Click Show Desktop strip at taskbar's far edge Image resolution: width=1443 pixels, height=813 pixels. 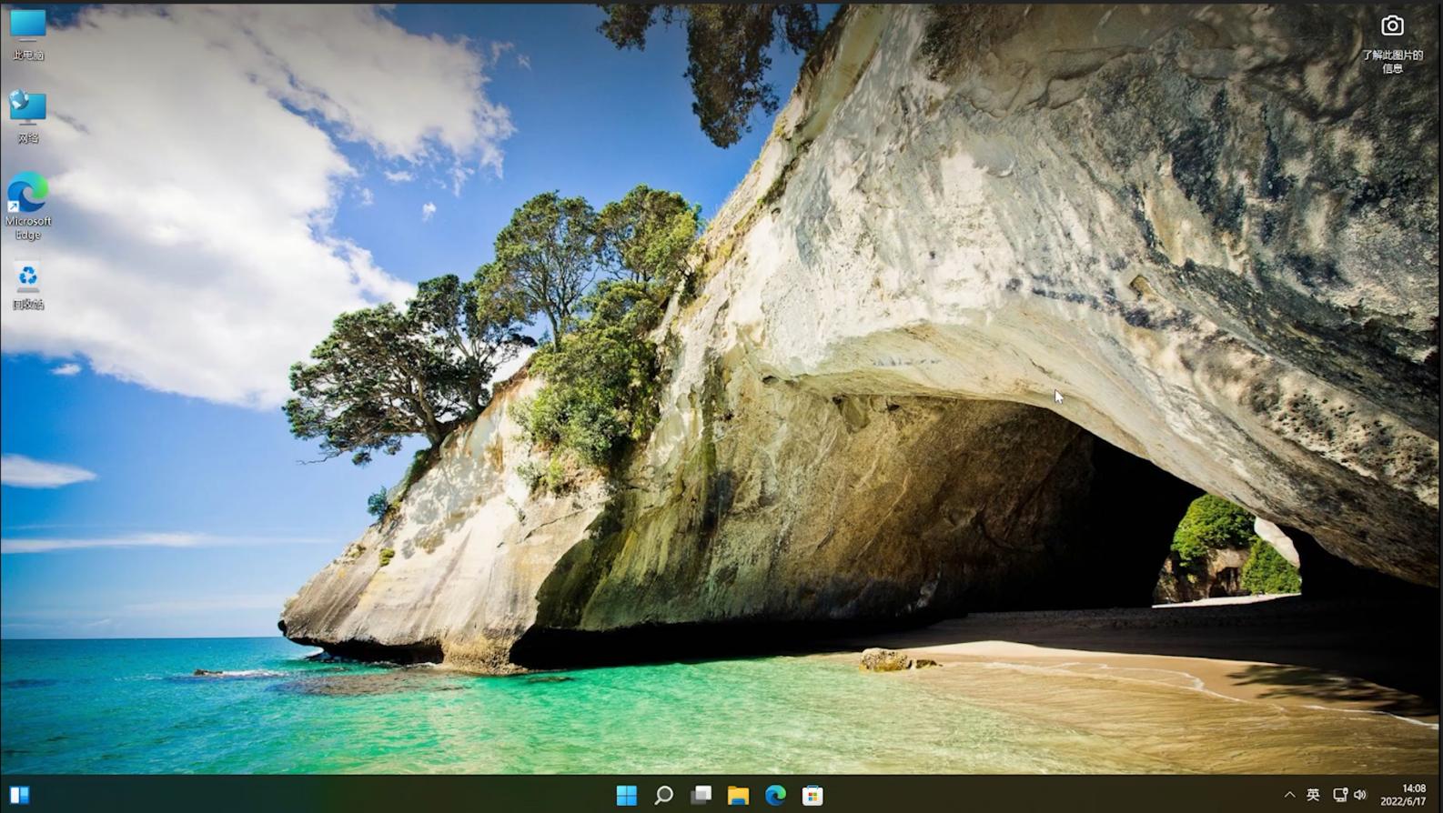1439,795
